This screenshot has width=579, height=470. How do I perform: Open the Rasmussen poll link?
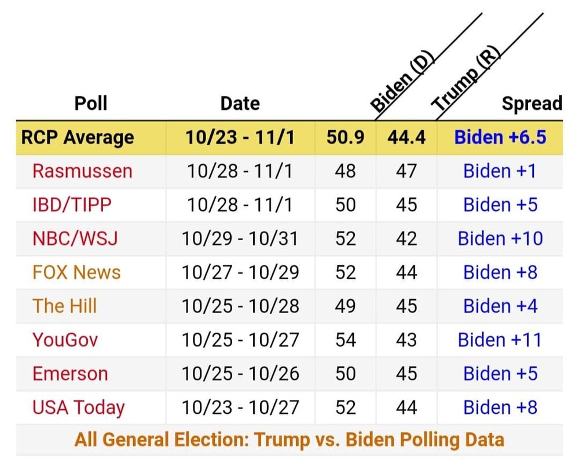coord(82,171)
